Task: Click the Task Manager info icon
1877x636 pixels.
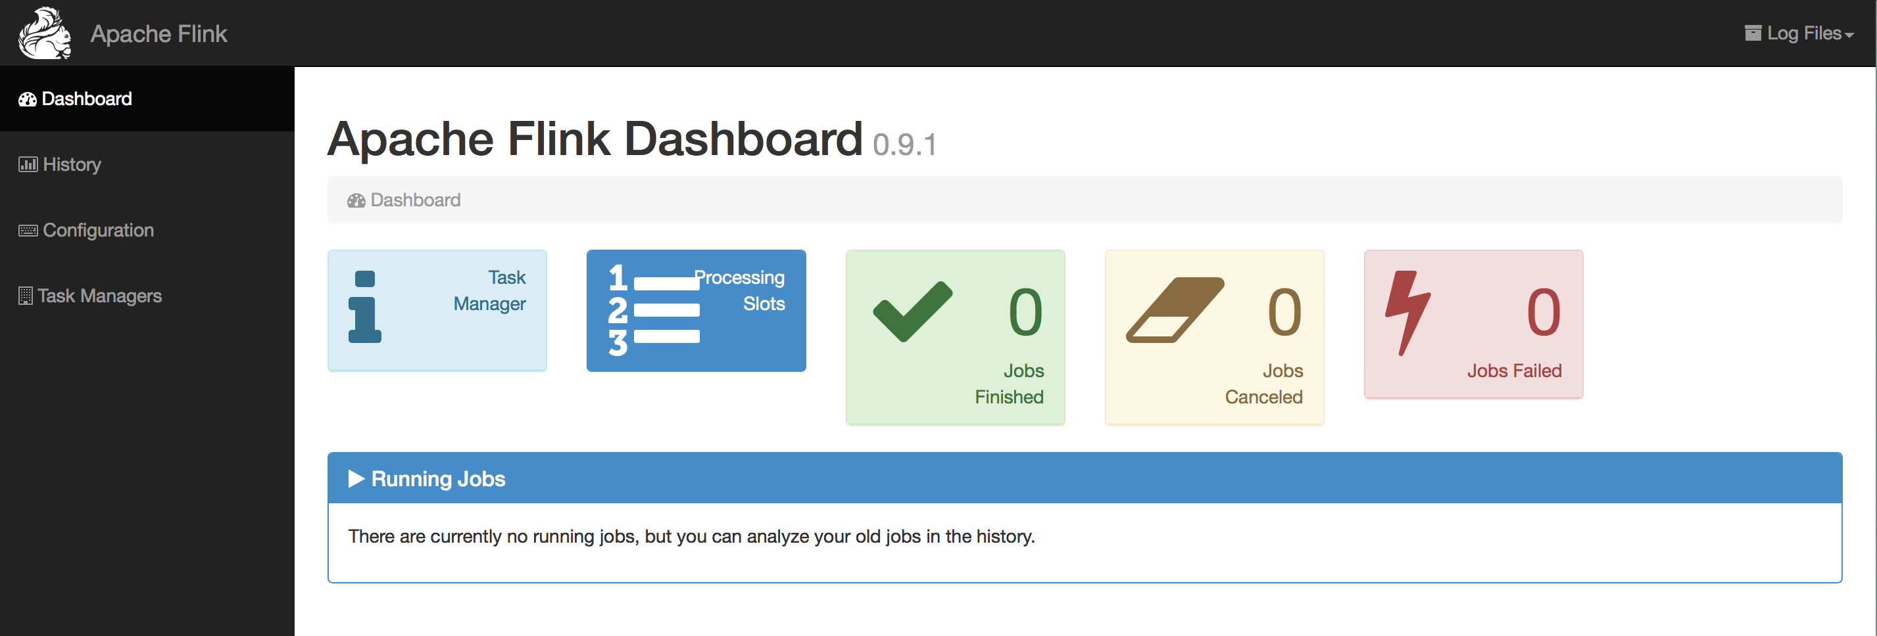Action: pos(364,306)
